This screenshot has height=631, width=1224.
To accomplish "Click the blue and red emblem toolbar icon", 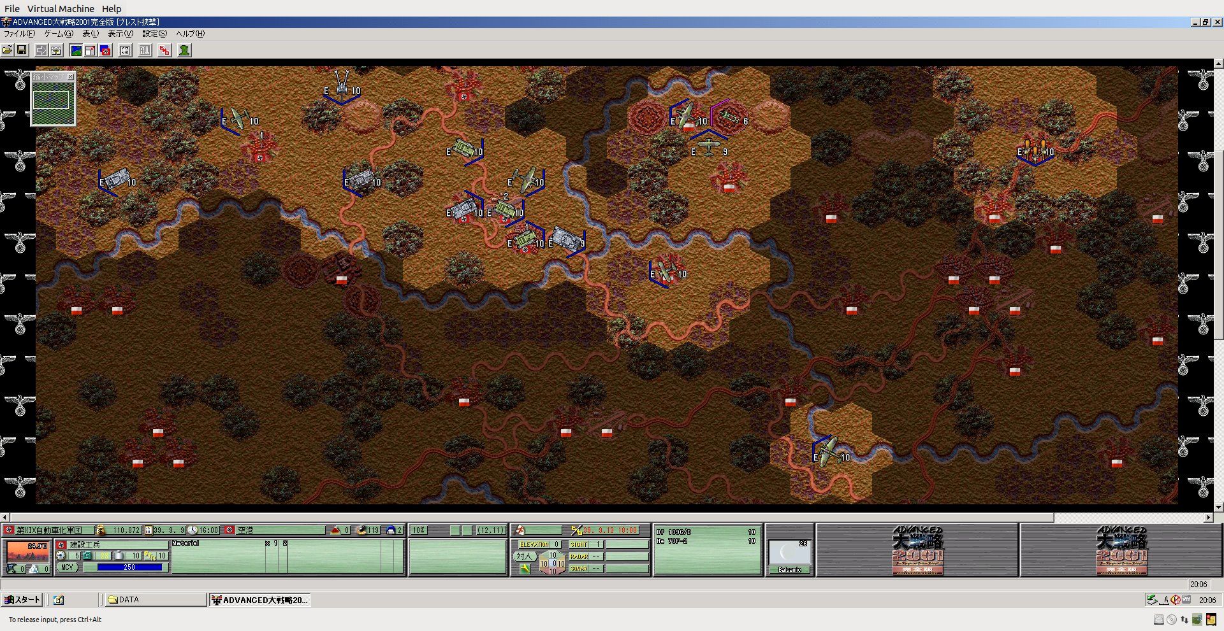I will 105,50.
